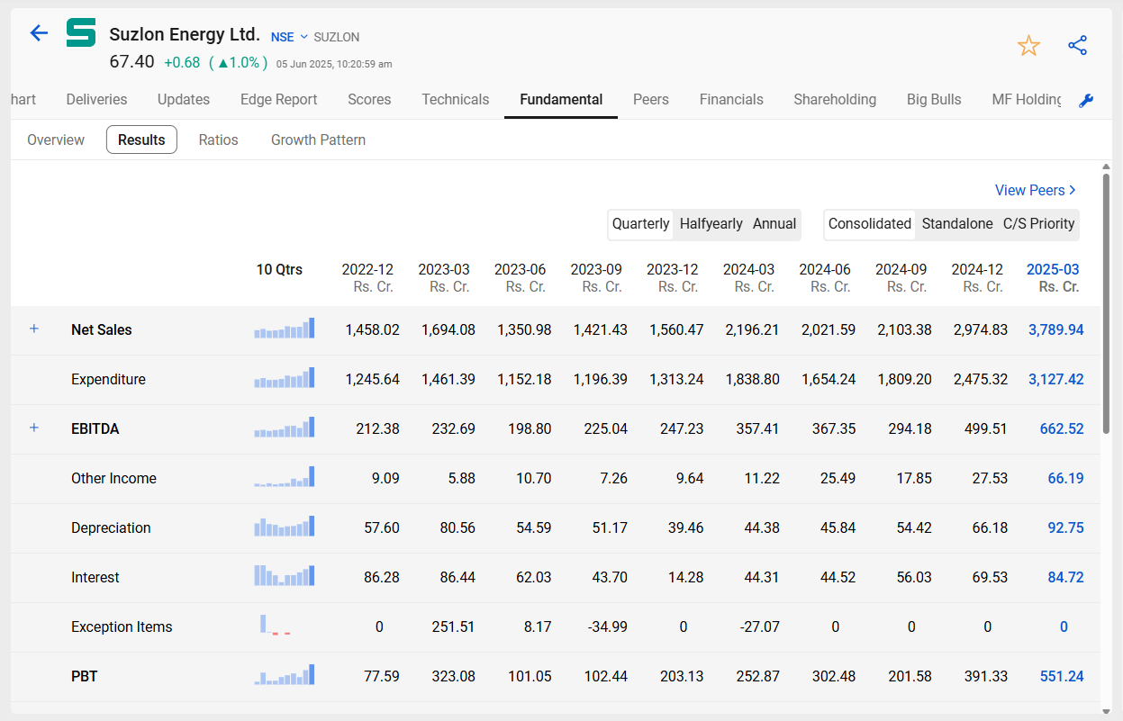This screenshot has width=1123, height=721.
Task: Open the Shareholding tab
Action: 835,100
